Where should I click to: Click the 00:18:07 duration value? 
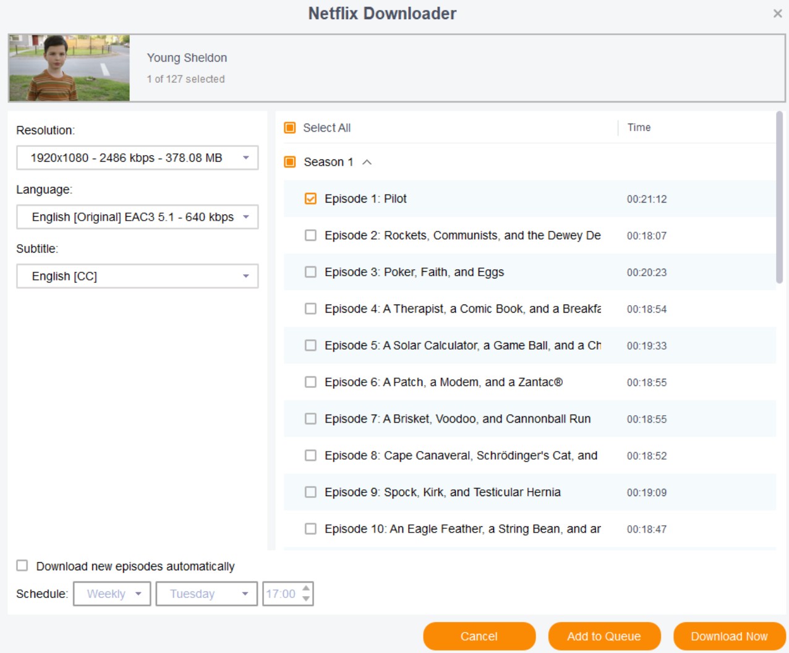[x=647, y=235]
